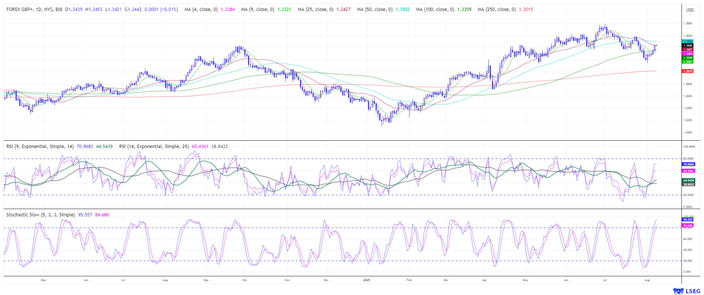The height and width of the screenshot is (295, 704).
Task: Click the red 1.3015 MA price tag
Action: pos(687,71)
